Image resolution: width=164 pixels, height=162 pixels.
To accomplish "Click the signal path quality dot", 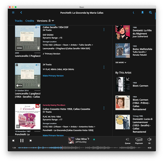I will [94, 139].
